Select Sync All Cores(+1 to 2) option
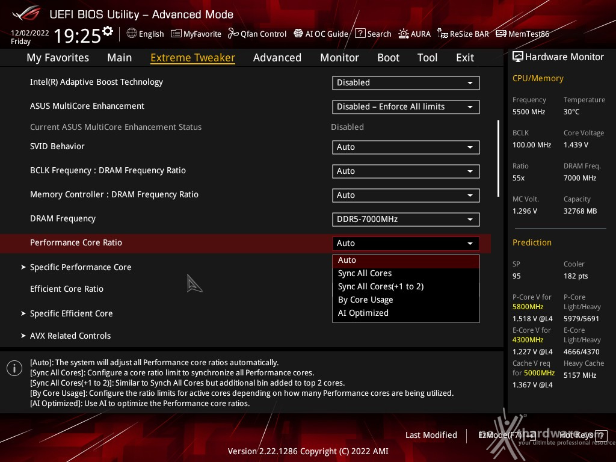Screen dimensions: 616x462 (406, 287)
